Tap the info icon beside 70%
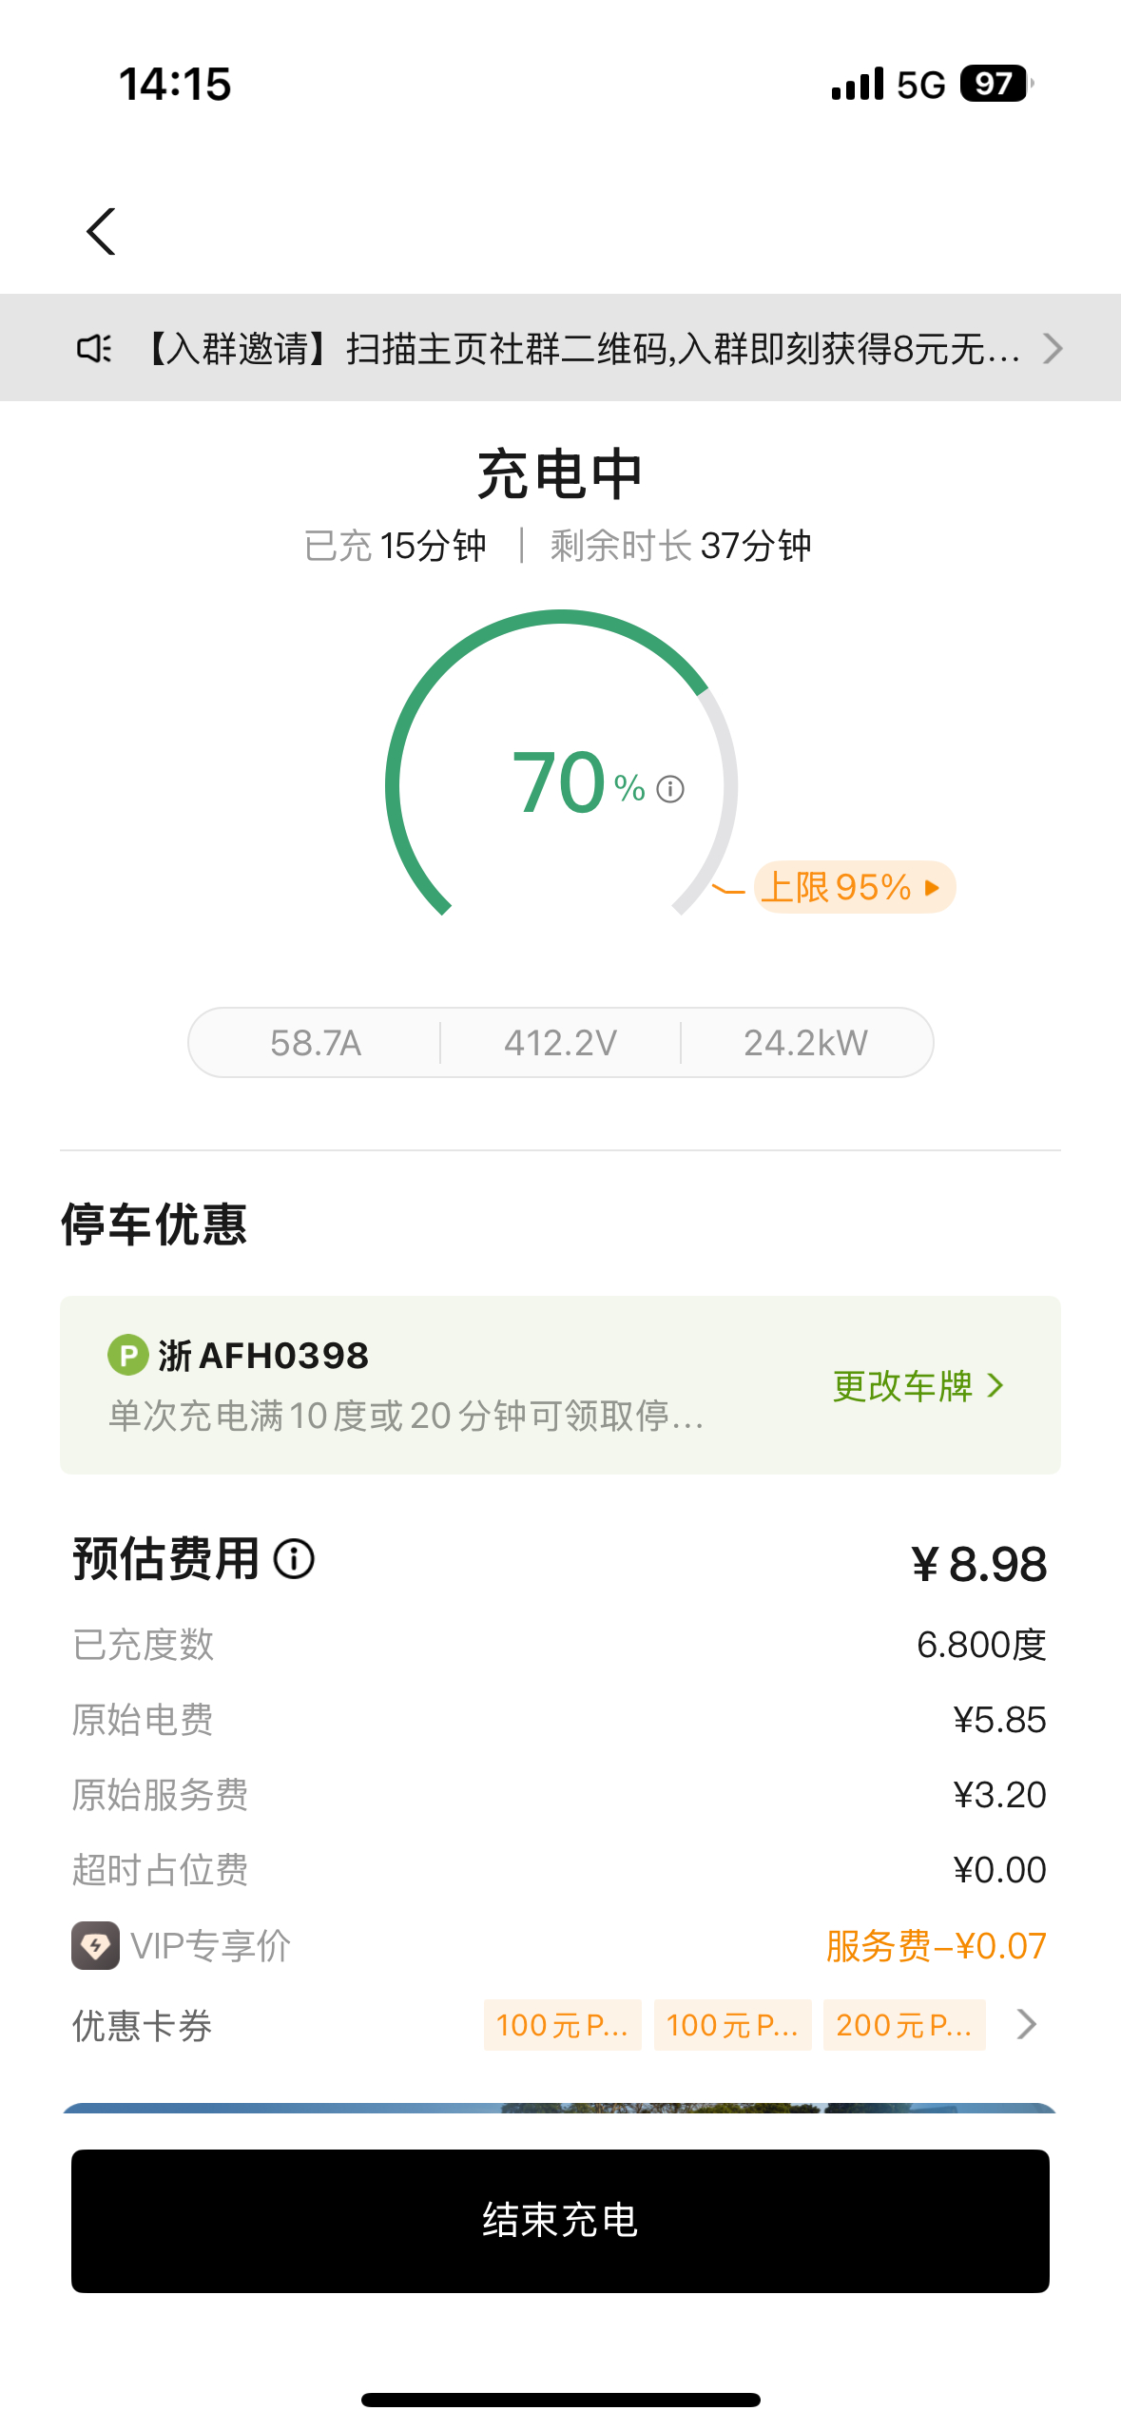Viewport: 1121px width, 2430px height. click(670, 789)
